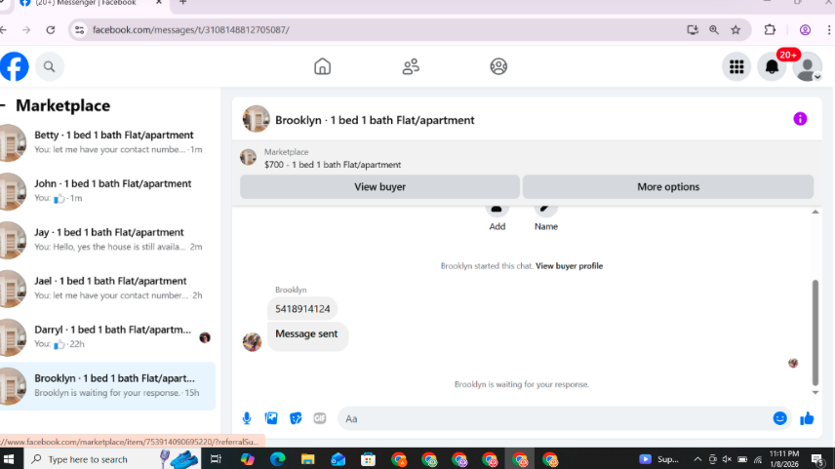The image size is (835, 469).
Task: Show hidden system tray icons chevron
Action: (697, 459)
